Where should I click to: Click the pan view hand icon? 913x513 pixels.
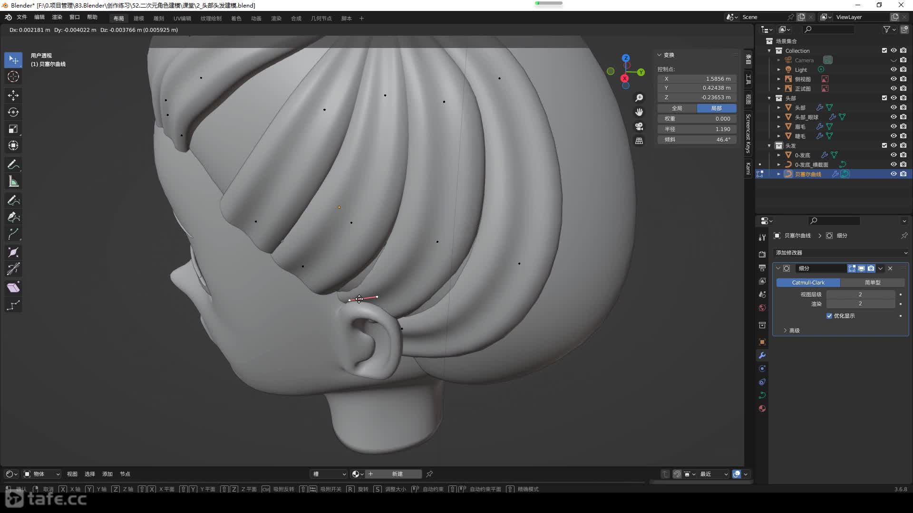[x=639, y=112]
